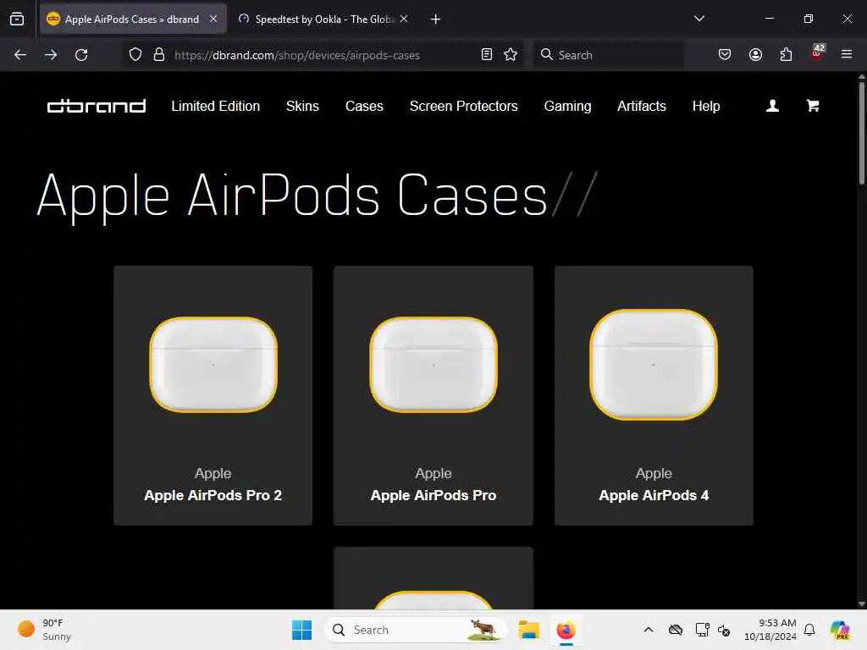Screen dimensions: 867x650
Task: Open the dbrand shopping cart
Action: [x=813, y=106]
